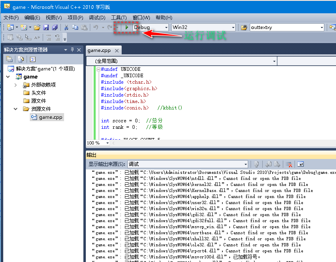336x262 pixels.
Task: Open the 文件(F) menu
Action: tap(11, 18)
